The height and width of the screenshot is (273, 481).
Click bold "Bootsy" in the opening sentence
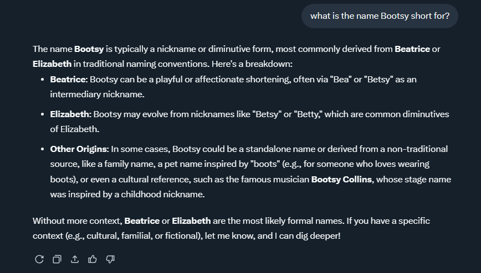pos(89,49)
